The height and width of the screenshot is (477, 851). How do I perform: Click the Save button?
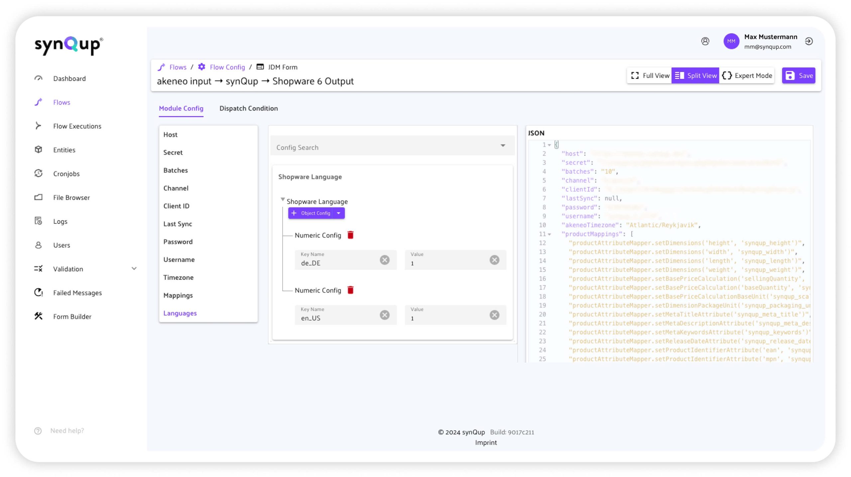pos(798,76)
